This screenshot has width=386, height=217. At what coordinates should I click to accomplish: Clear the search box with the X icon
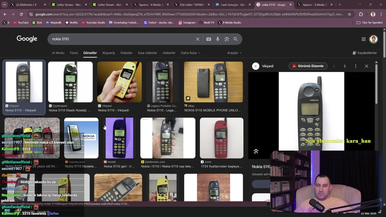coord(198,39)
